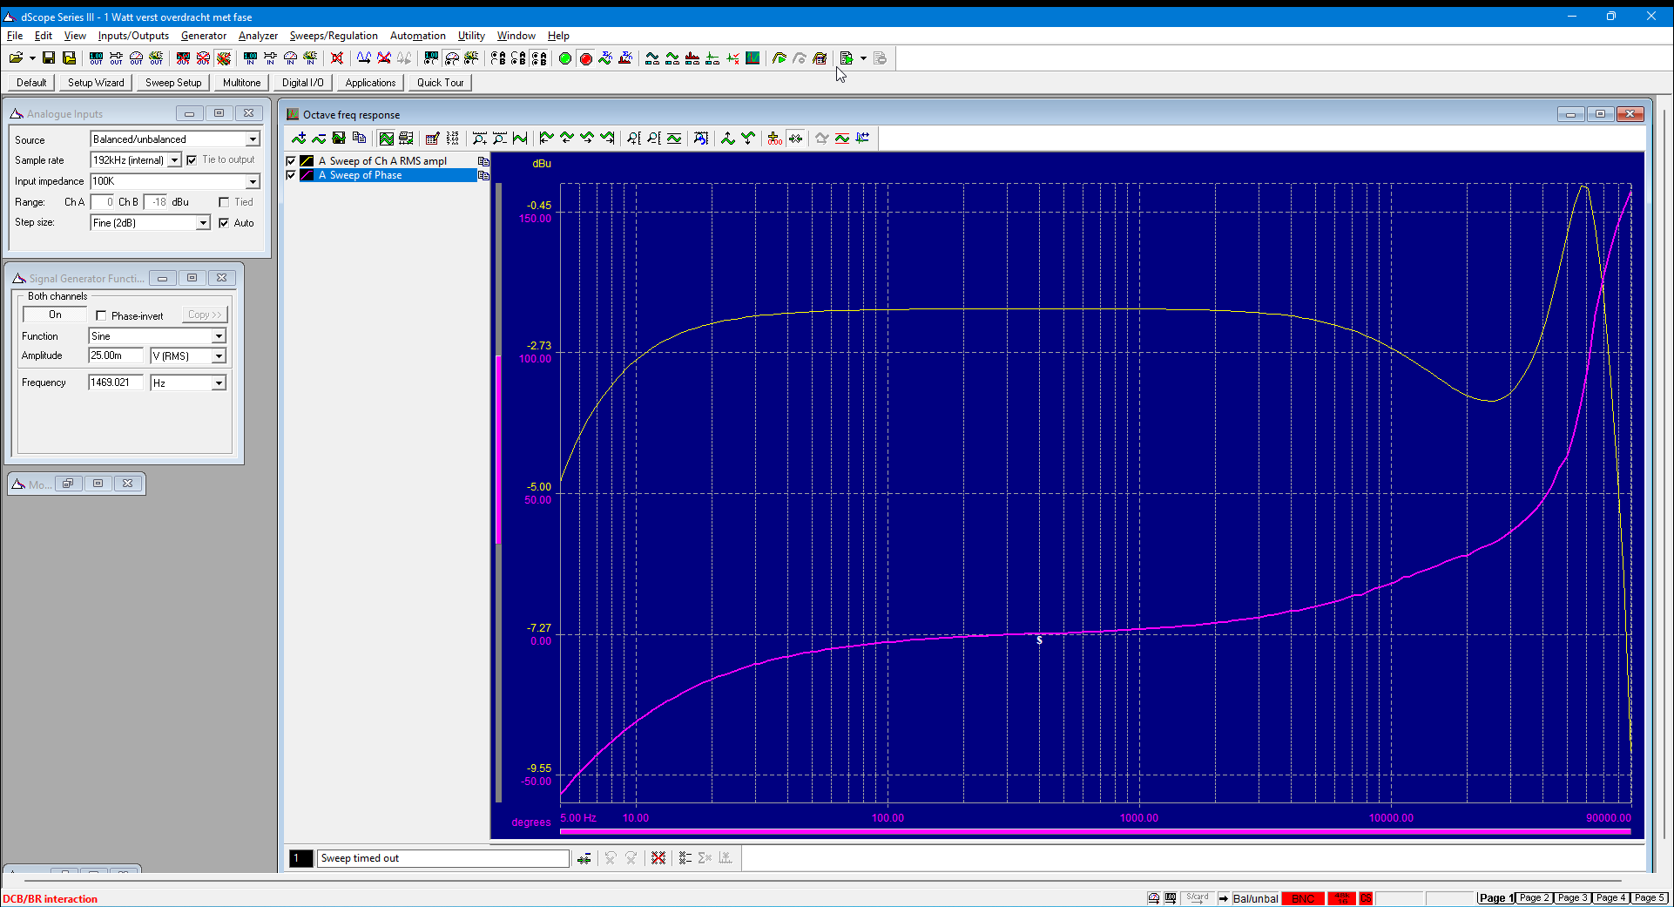Toggle the Auto step size checkbox

click(x=224, y=223)
